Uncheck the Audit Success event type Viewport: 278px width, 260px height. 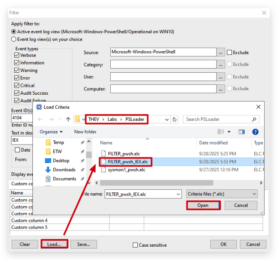tap(17, 93)
